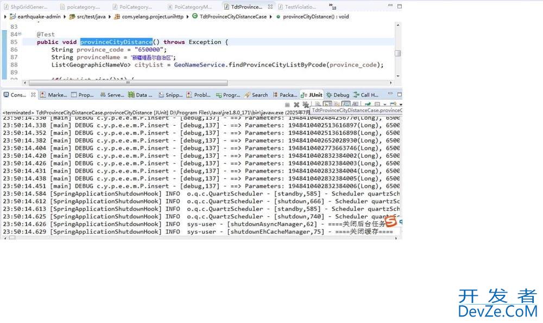The width and height of the screenshot is (543, 323).
Task: Open the hidden editor tabs overflow list
Action: click(x=332, y=7)
